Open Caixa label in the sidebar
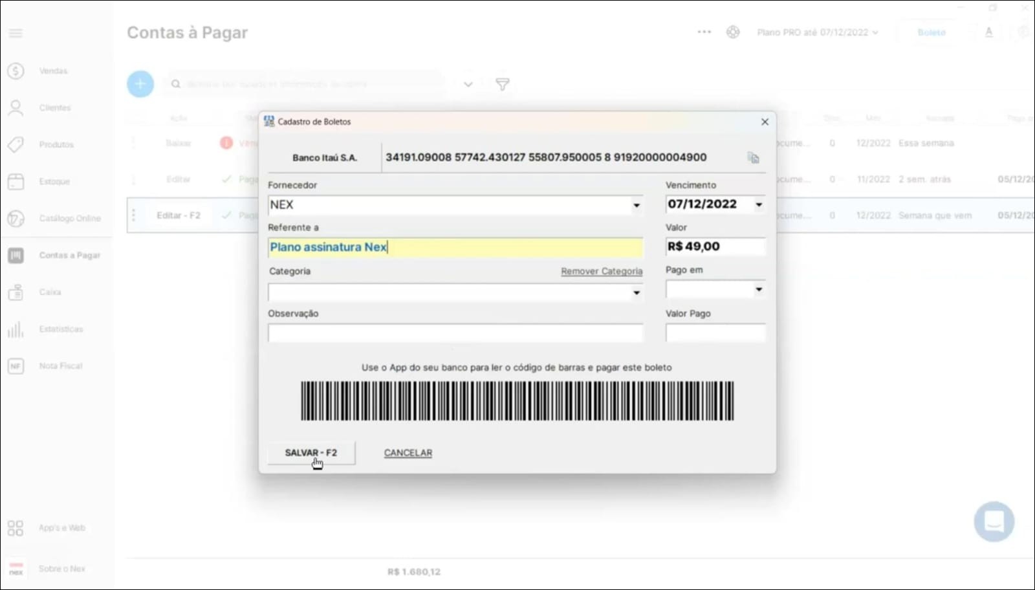Image resolution: width=1035 pixels, height=590 pixels. 50,292
